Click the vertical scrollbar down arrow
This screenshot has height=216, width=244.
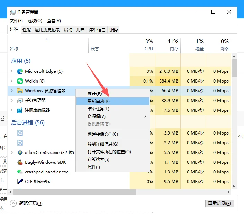tap(234, 186)
